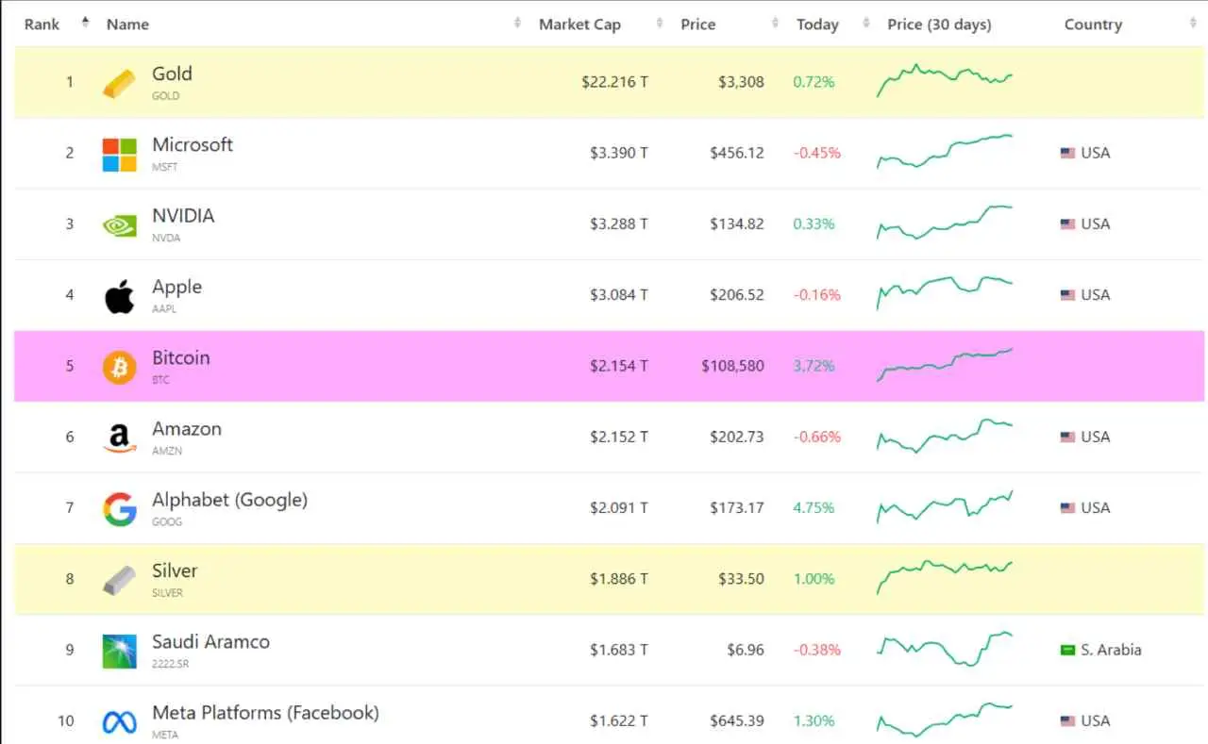Screen dimensions: 1208x744
Task: Click the Today column header label
Action: [x=817, y=25]
